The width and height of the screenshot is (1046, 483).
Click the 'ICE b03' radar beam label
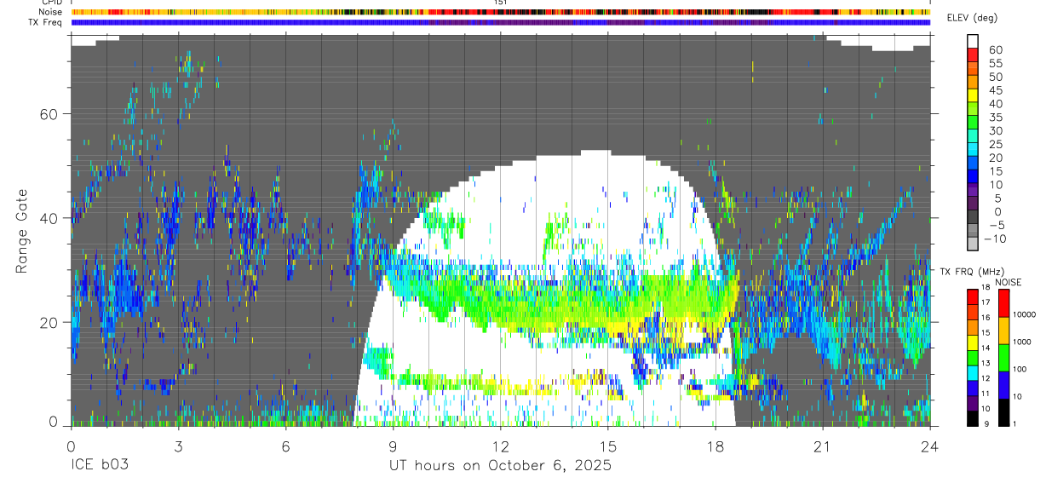click(x=99, y=465)
